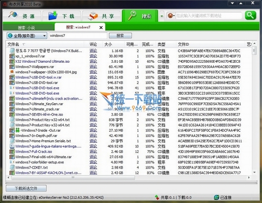Open 评论 link for Windows7-Full-Crack.iso
Screen dimensions: 262x203
point(93,152)
